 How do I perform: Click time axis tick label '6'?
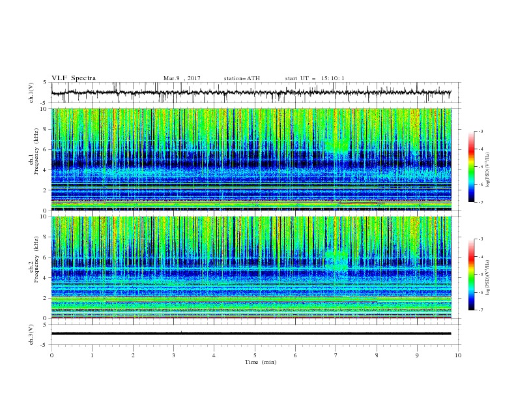(295, 355)
